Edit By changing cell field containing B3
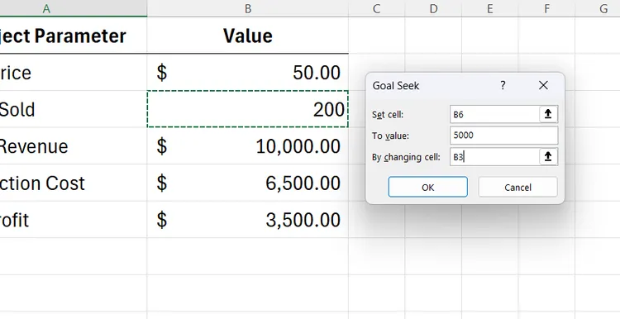 click(x=494, y=157)
